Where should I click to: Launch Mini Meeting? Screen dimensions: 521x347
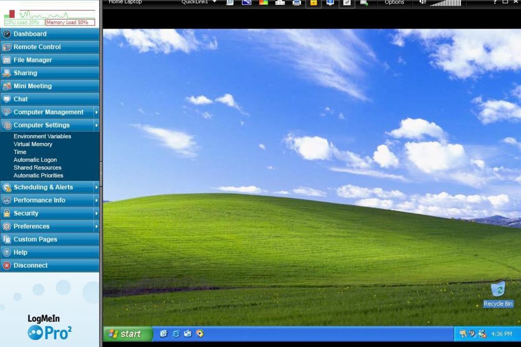click(x=50, y=86)
